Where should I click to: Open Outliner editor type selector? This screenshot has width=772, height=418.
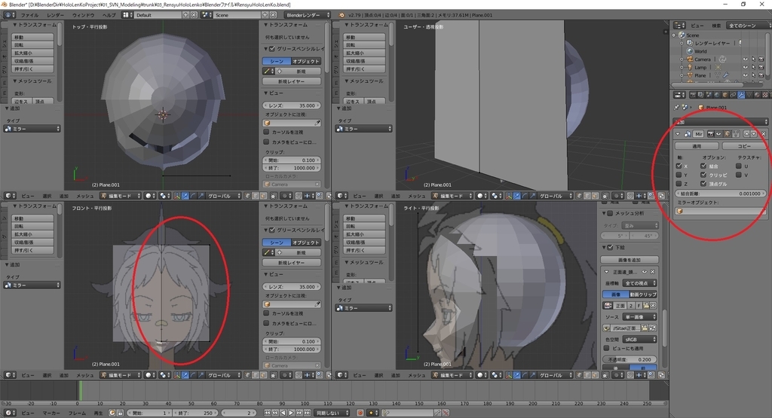[x=679, y=25]
